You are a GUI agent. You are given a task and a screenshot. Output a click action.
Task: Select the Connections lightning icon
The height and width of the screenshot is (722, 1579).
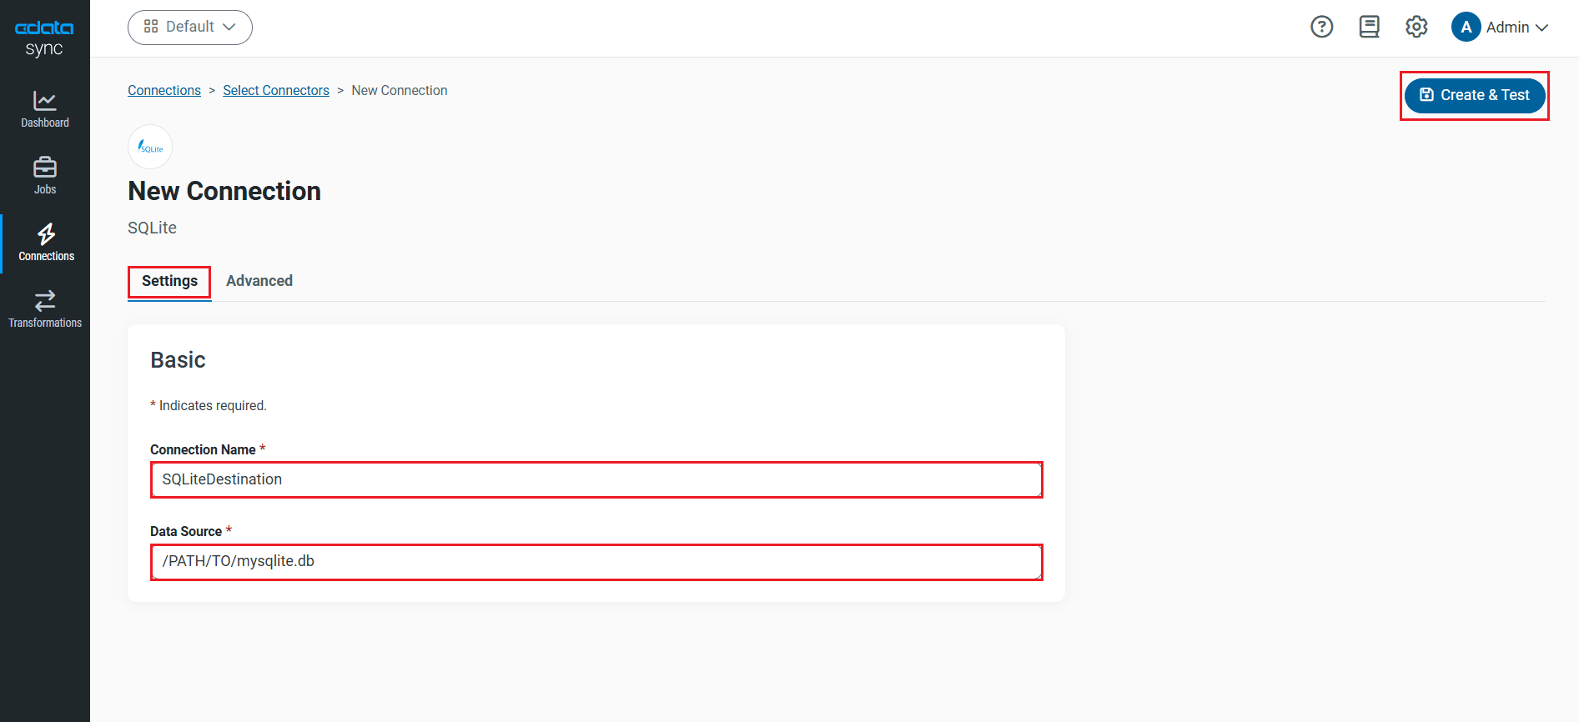[46, 234]
